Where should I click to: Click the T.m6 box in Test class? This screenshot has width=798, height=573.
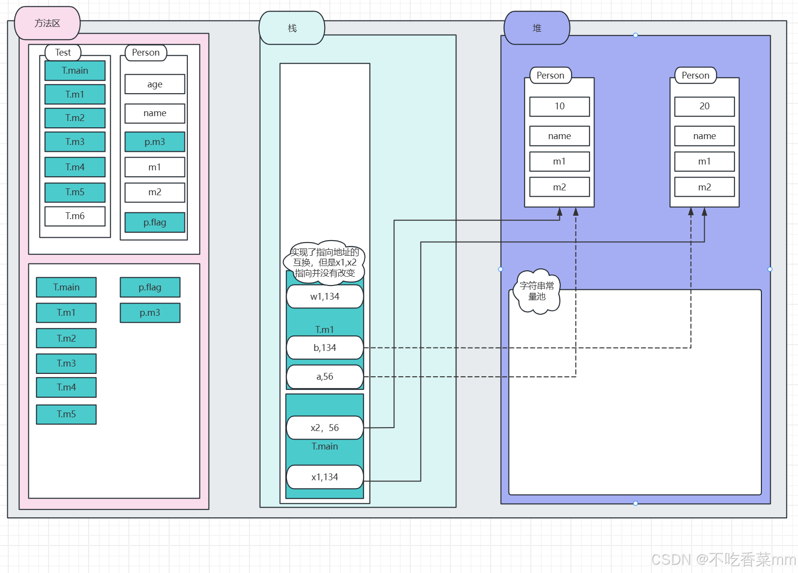click(75, 216)
